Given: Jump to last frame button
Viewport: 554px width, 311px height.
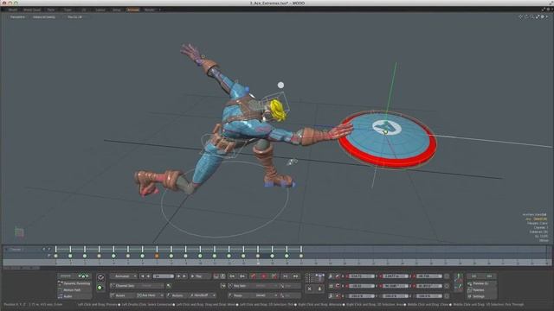Looking at the screenshot, I should pyautogui.click(x=184, y=276).
